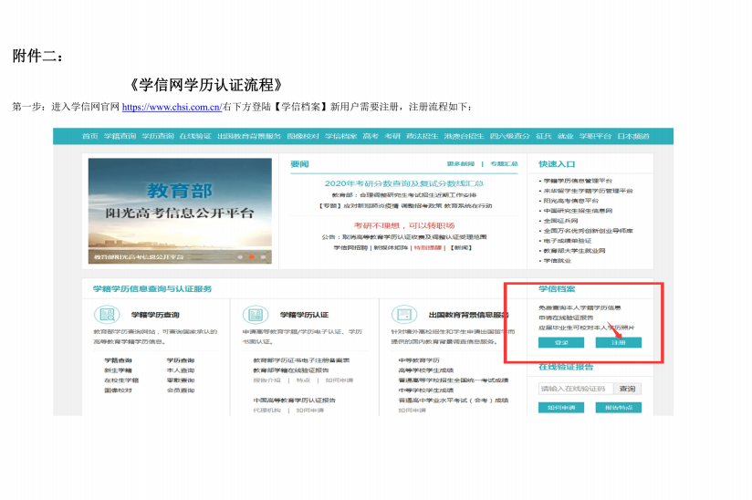
Task: Open 电子成绩单验证 quick entry
Action: 568,241
